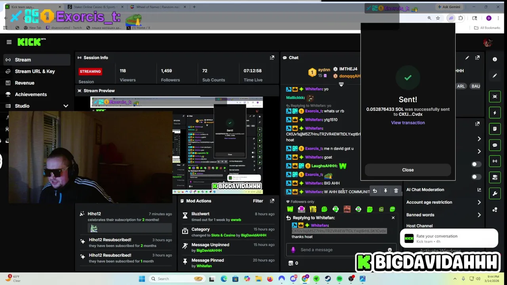Click the info icon in right sidebar

tap(495, 59)
